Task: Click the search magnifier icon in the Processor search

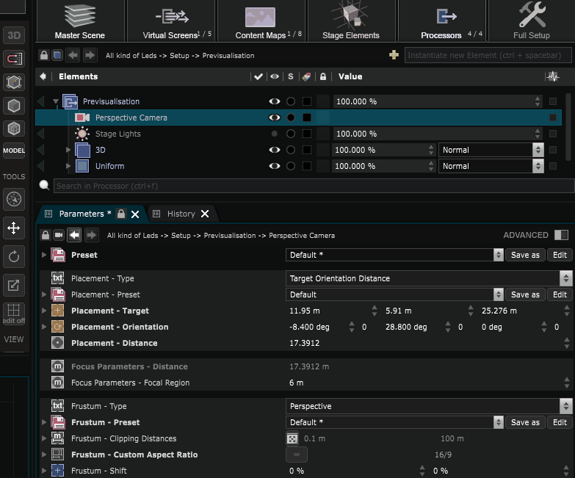Action: (44, 185)
